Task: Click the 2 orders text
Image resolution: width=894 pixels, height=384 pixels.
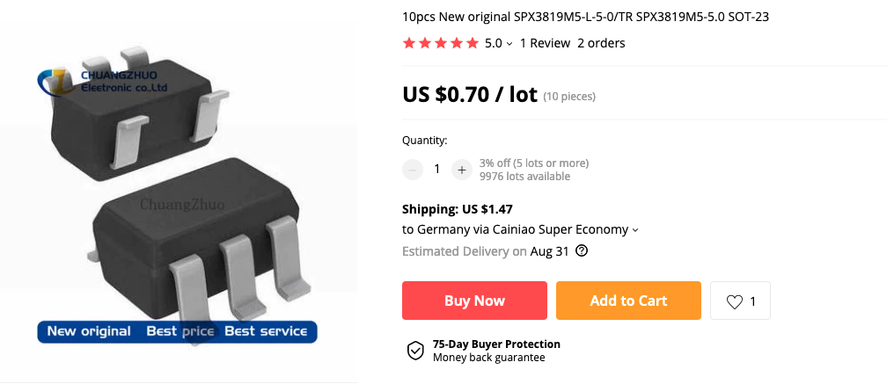Action: pyautogui.click(x=601, y=43)
